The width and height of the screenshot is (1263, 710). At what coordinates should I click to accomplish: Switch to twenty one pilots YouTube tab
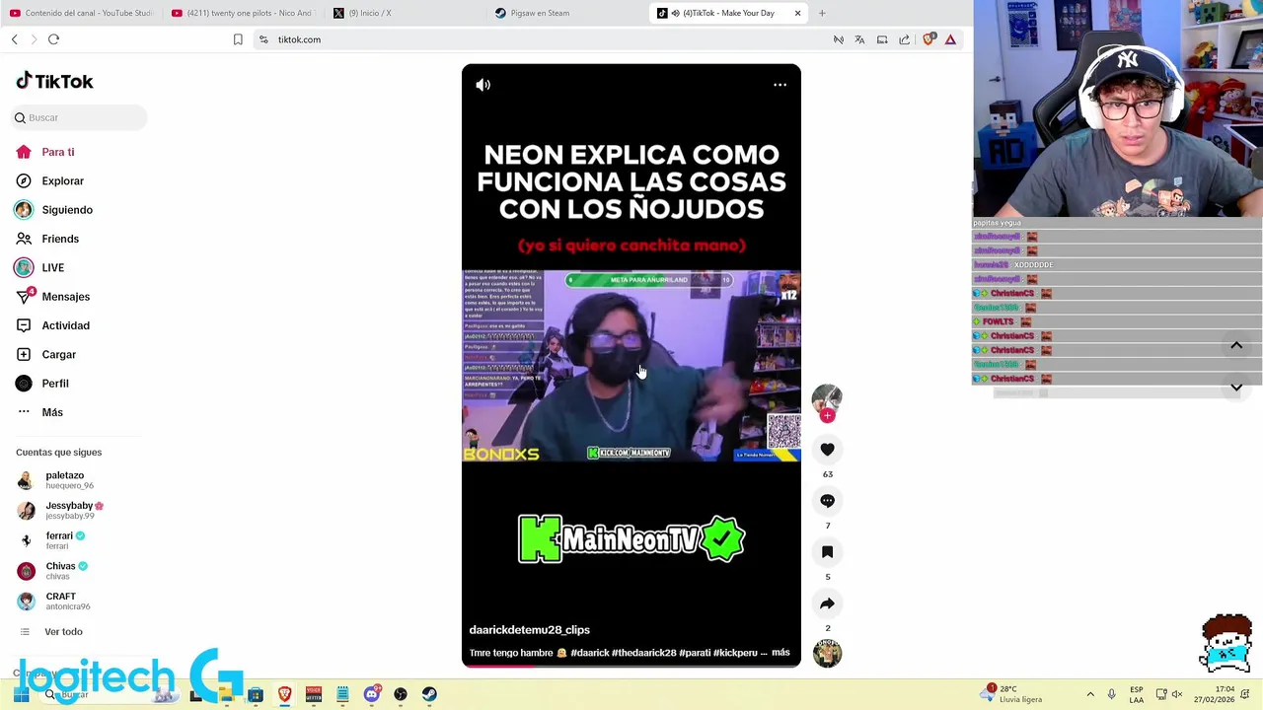pyautogui.click(x=242, y=13)
